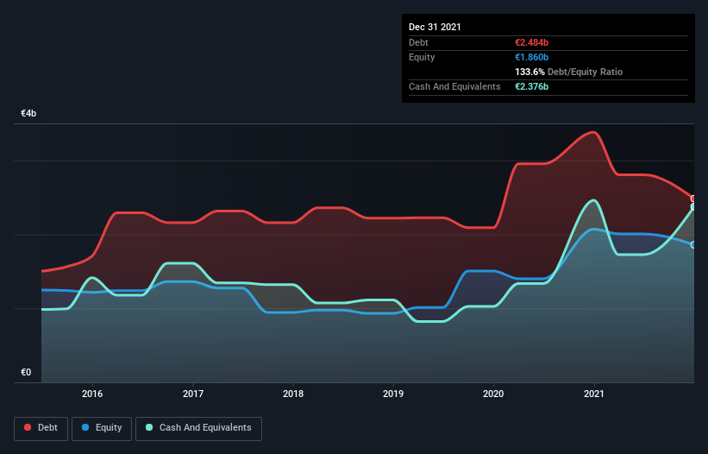
Task: Click the Dec 31 2021 tooltip date
Action: [435, 27]
